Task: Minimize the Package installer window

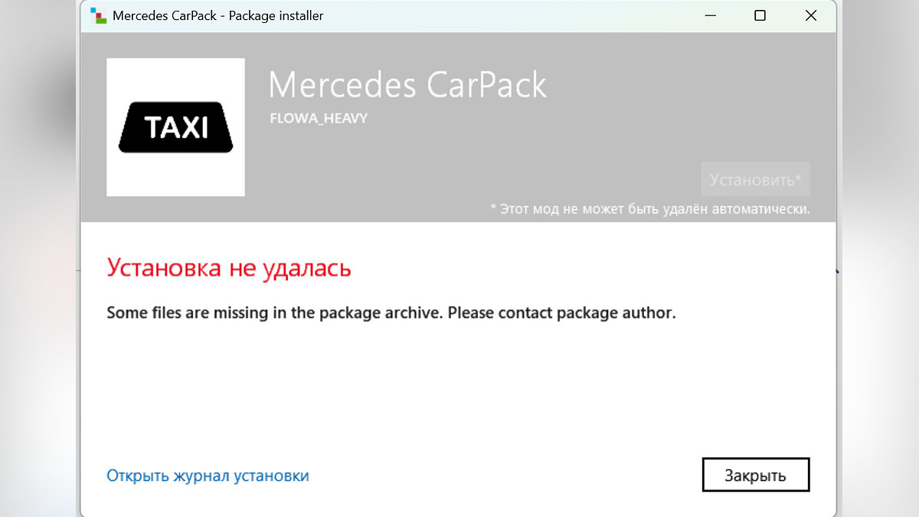Action: (x=708, y=15)
